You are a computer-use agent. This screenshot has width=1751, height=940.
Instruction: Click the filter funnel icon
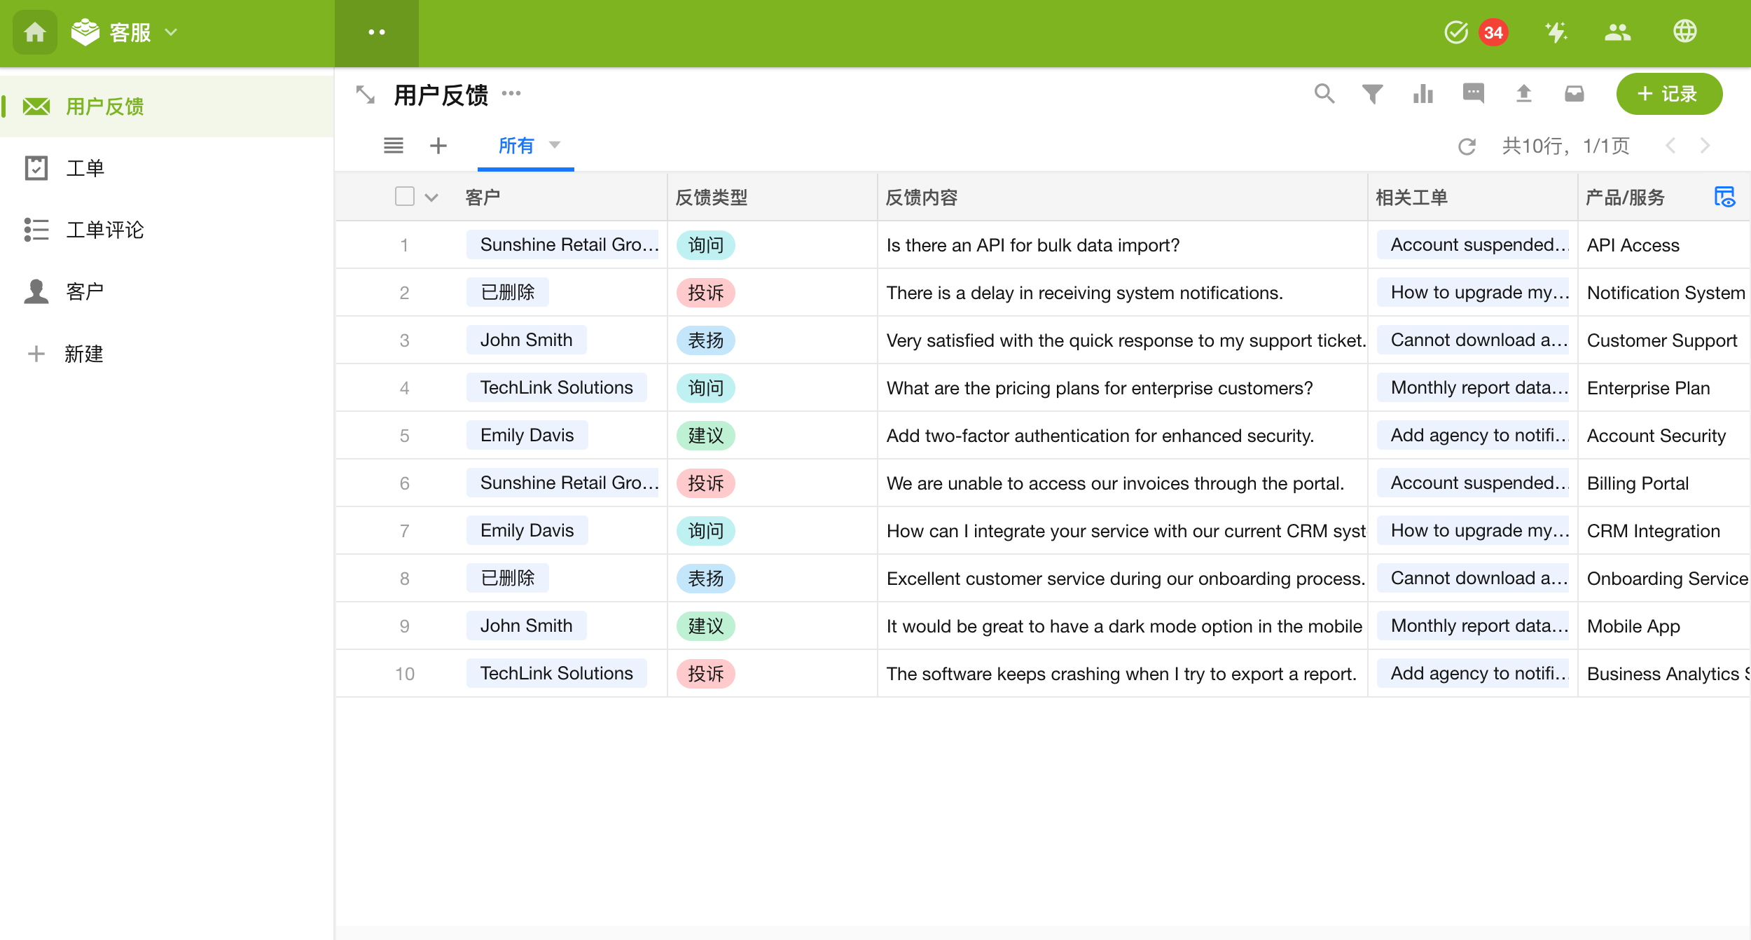1372,94
